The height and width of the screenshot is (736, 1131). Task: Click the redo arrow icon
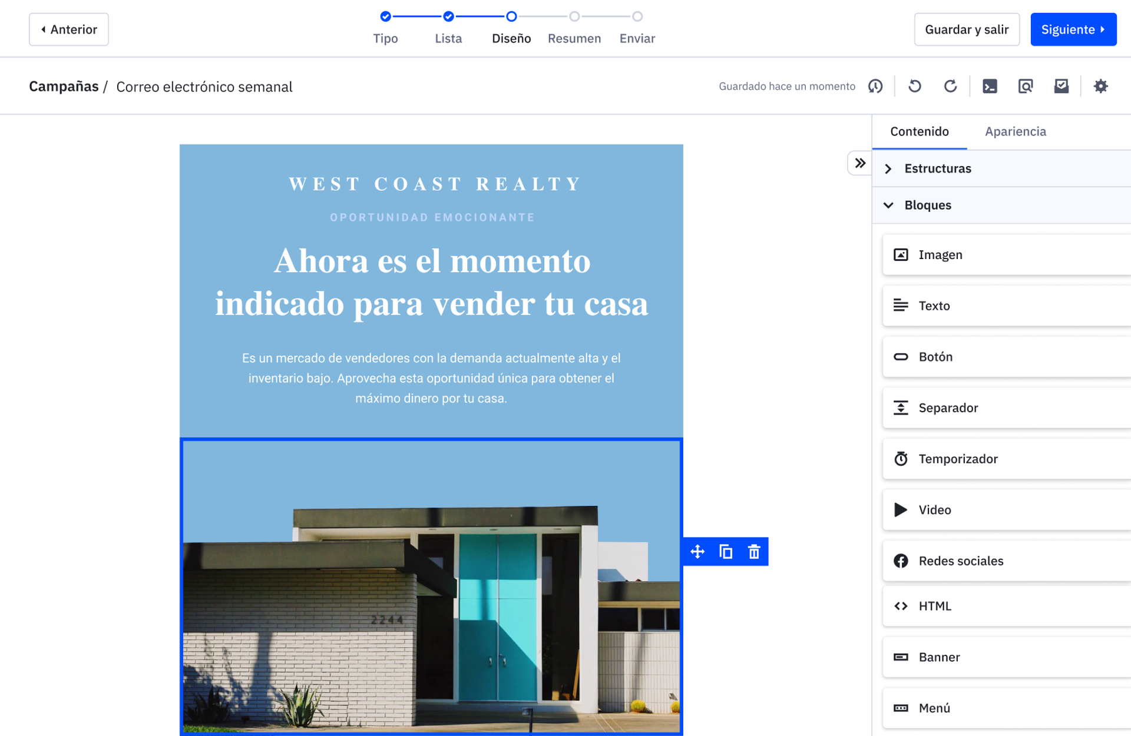coord(950,87)
